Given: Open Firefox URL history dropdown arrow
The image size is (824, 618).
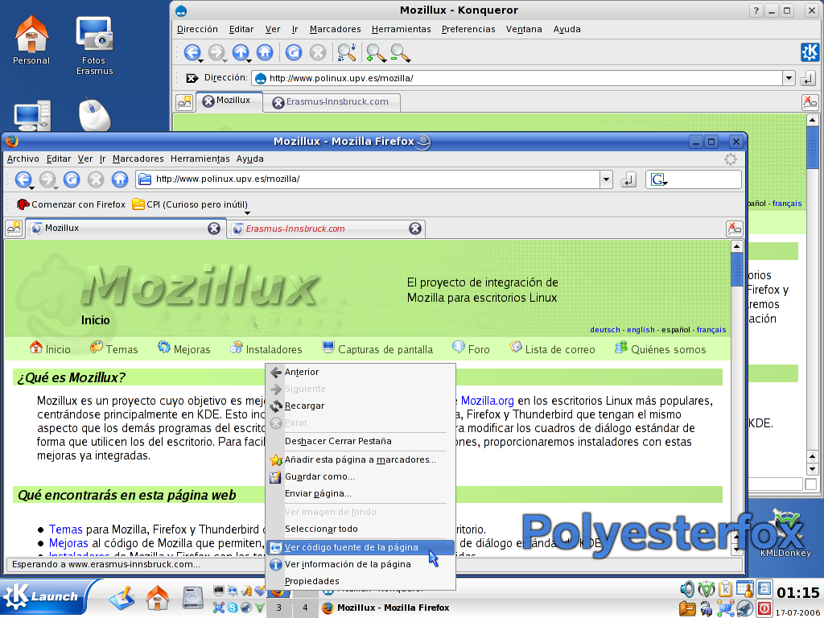Looking at the screenshot, I should point(606,179).
